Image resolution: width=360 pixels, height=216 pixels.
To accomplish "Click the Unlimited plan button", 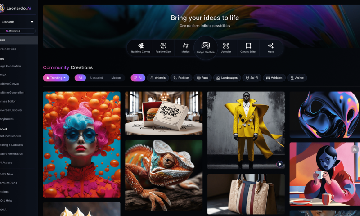I will (x=18, y=31).
